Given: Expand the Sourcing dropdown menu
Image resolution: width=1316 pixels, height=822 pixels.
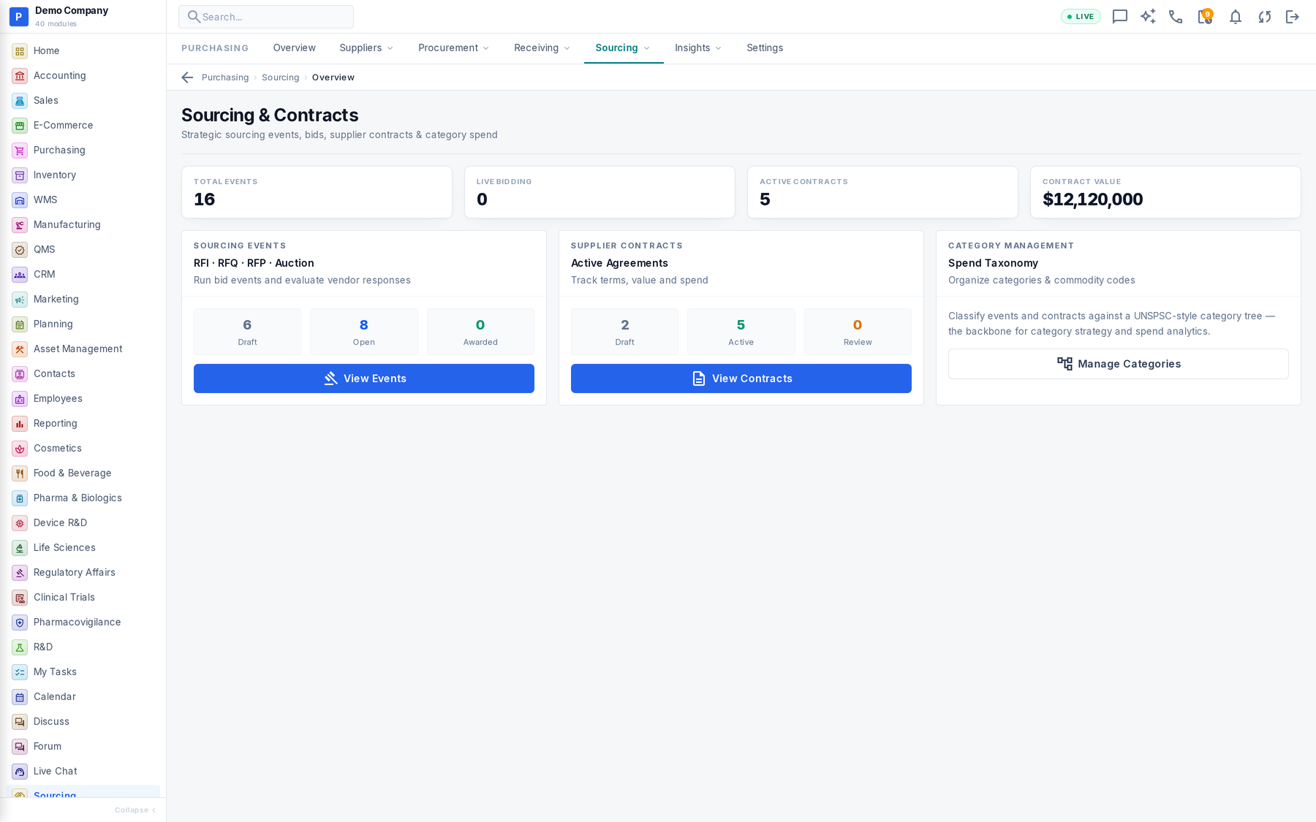Looking at the screenshot, I should (x=623, y=48).
